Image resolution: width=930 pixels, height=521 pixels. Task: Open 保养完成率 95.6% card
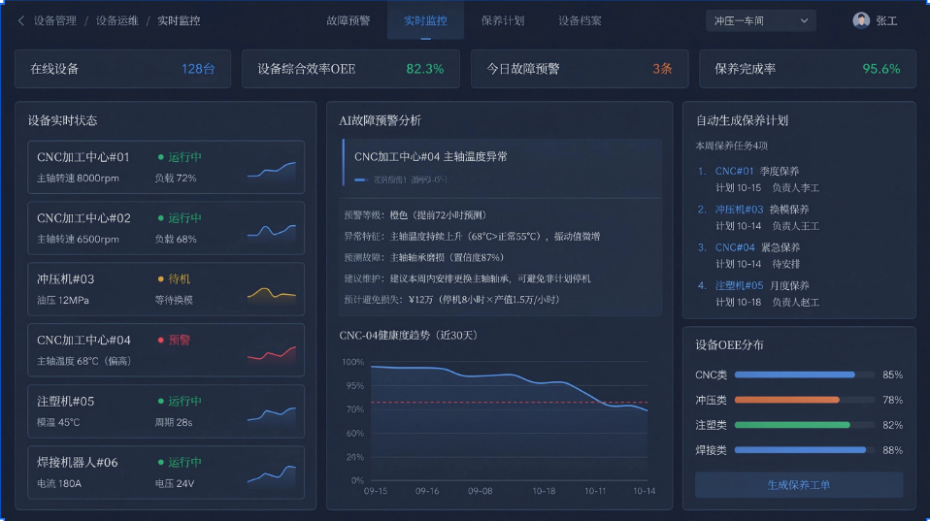(x=808, y=69)
